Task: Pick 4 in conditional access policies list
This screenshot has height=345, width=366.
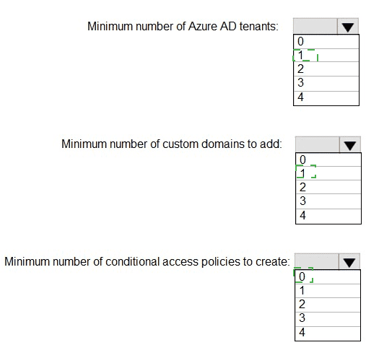Action: 328,333
